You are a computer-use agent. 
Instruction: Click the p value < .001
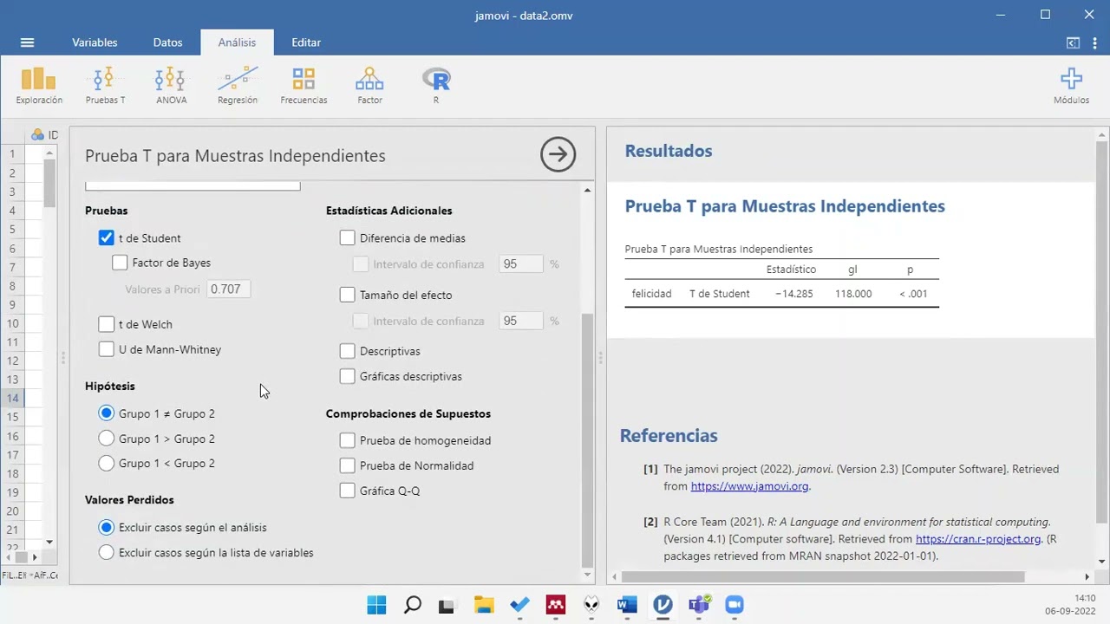[913, 294]
